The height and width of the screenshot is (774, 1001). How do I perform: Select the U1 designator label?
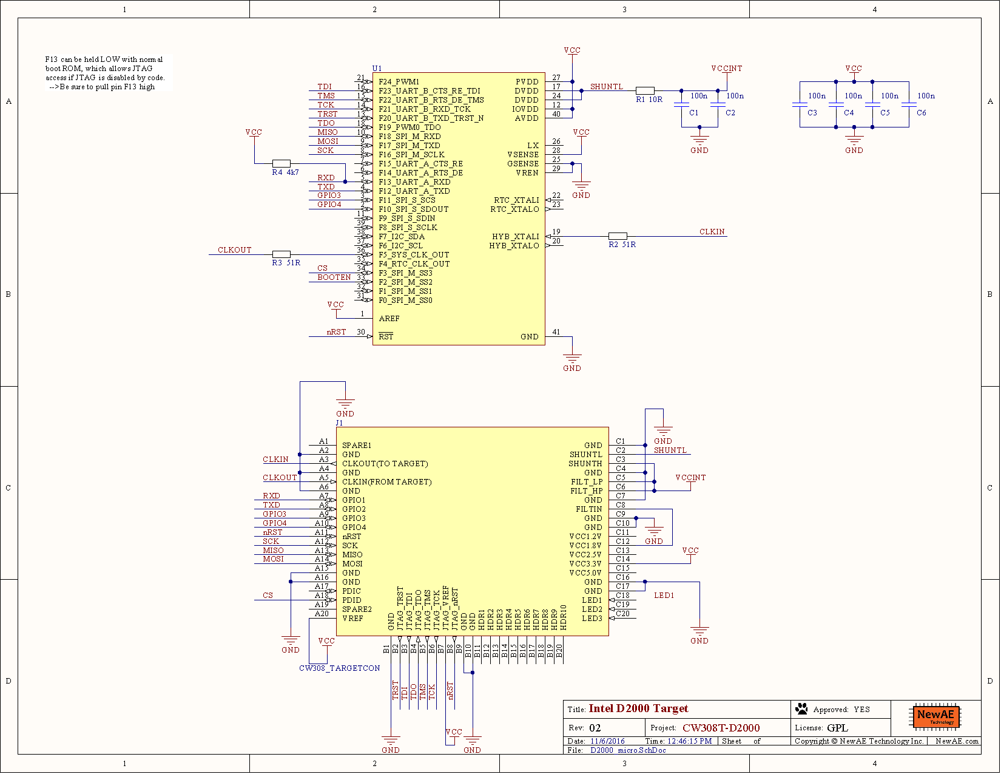[377, 69]
